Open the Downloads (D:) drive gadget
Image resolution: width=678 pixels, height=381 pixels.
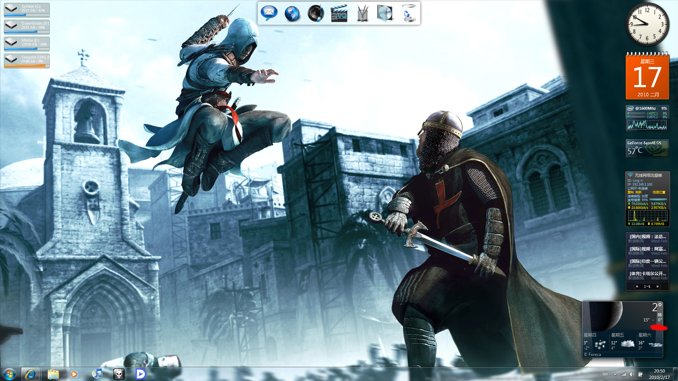click(x=27, y=27)
